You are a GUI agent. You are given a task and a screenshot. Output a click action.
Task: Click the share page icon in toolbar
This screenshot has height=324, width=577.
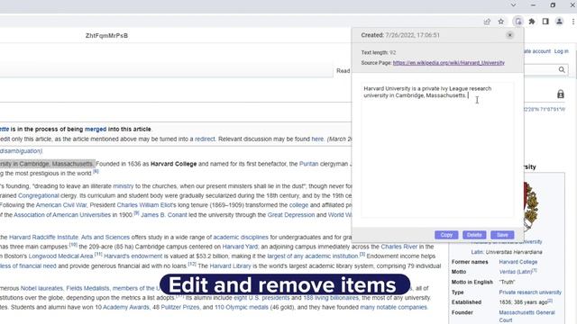point(487,22)
